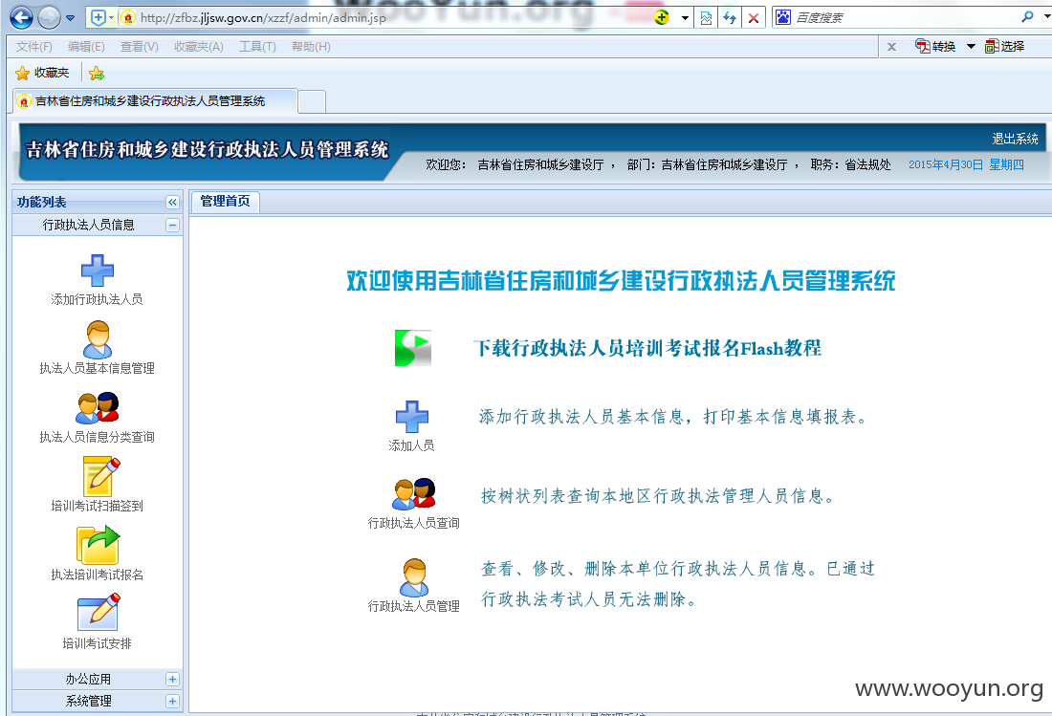
Task: Open the 收藏夹 favorites star button
Action: point(42,73)
